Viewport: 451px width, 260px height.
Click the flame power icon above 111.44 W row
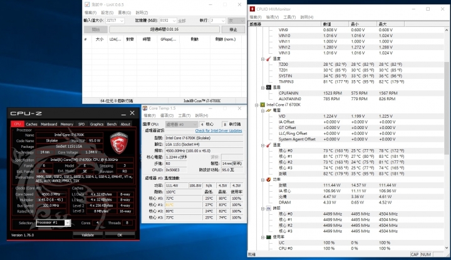[268, 179]
